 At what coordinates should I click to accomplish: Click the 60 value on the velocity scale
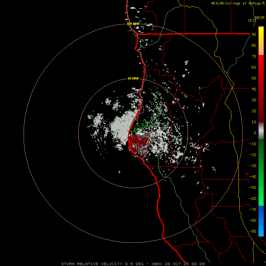point(254,67)
